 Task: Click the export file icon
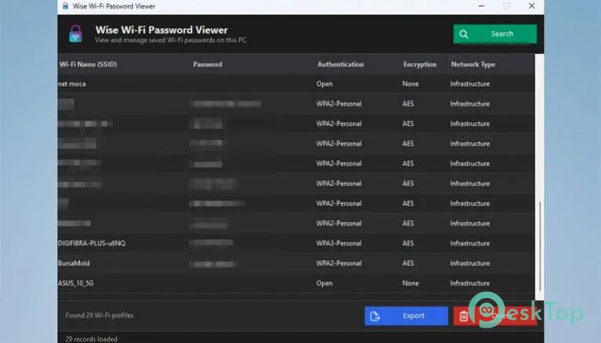coord(375,316)
